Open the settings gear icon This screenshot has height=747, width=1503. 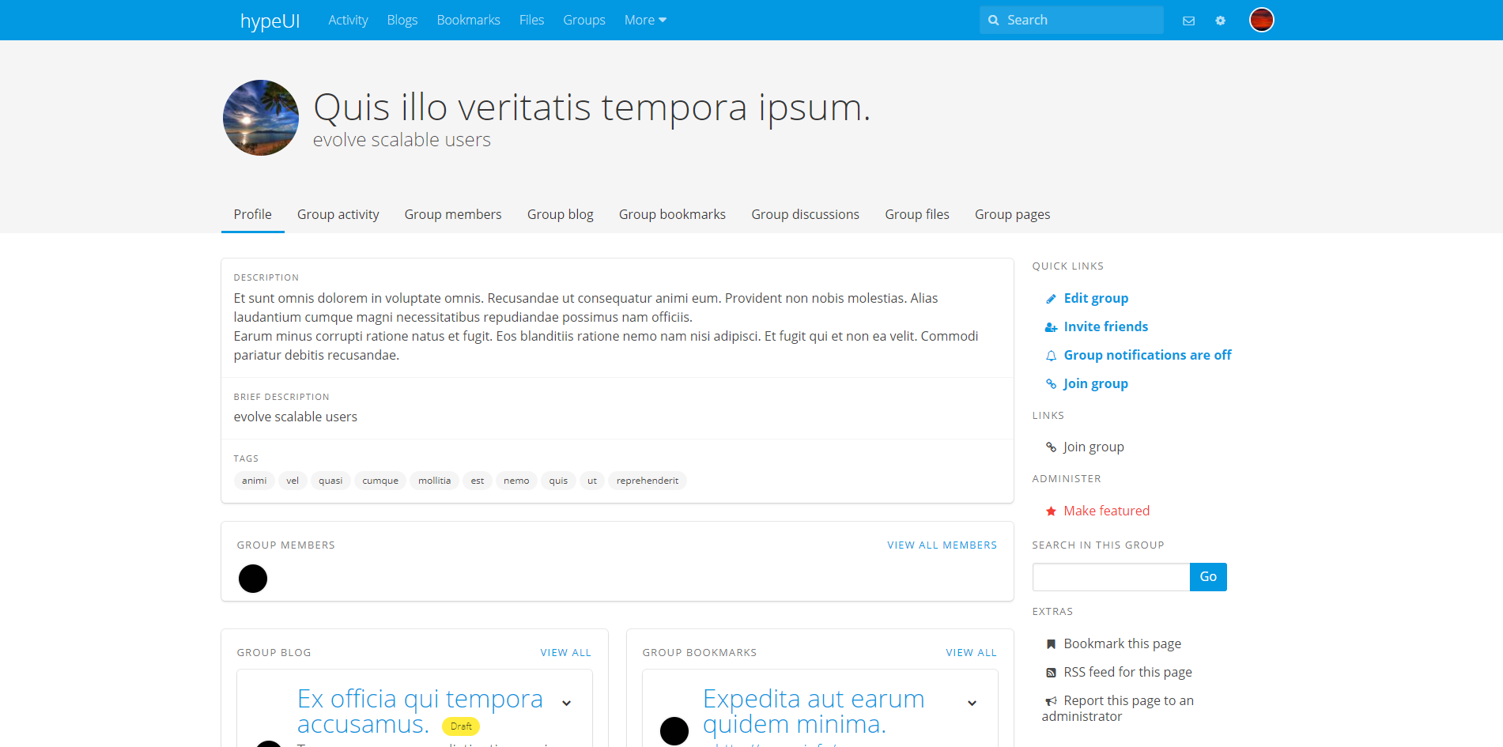[1220, 21]
